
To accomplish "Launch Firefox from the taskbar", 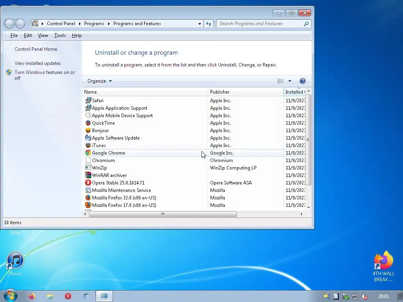I will (32, 296).
